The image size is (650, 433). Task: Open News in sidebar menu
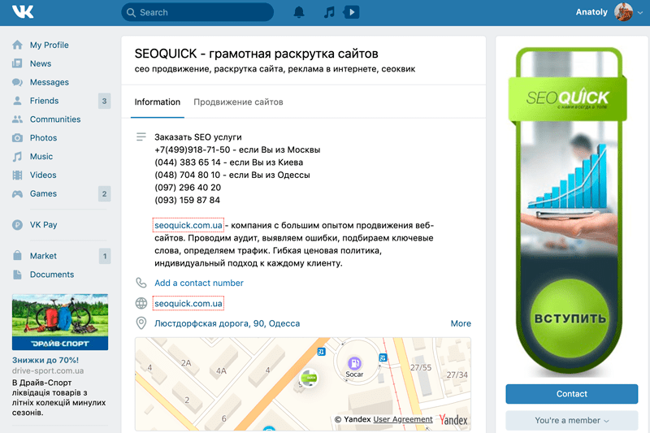click(x=41, y=63)
